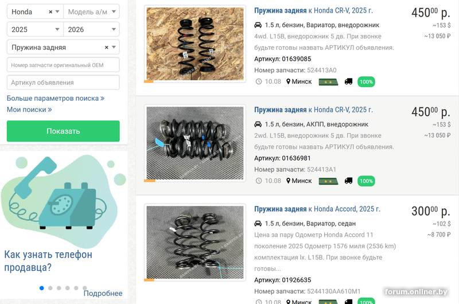This screenshot has height=304, width=459.
Task: Open spring photo of listing 01639085
Action: click(195, 44)
